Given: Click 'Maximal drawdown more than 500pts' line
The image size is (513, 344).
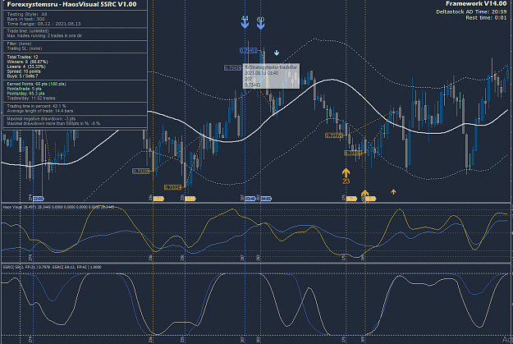Looking at the screenshot, I should pos(53,124).
